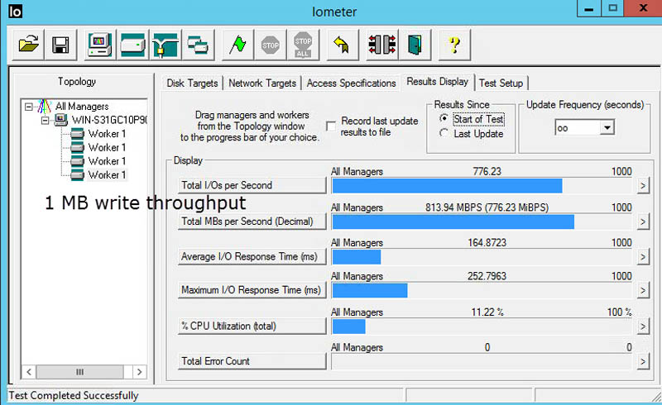This screenshot has height=405, width=662.
Task: Click Total I/Os per Second progress bar
Action: tap(482, 186)
